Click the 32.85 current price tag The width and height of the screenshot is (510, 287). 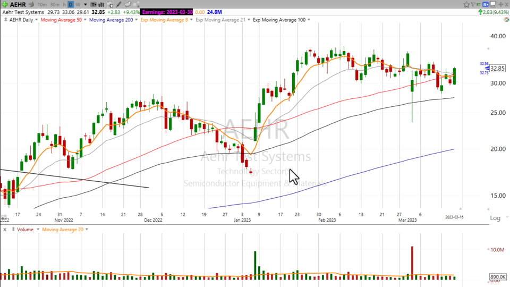click(x=497, y=69)
